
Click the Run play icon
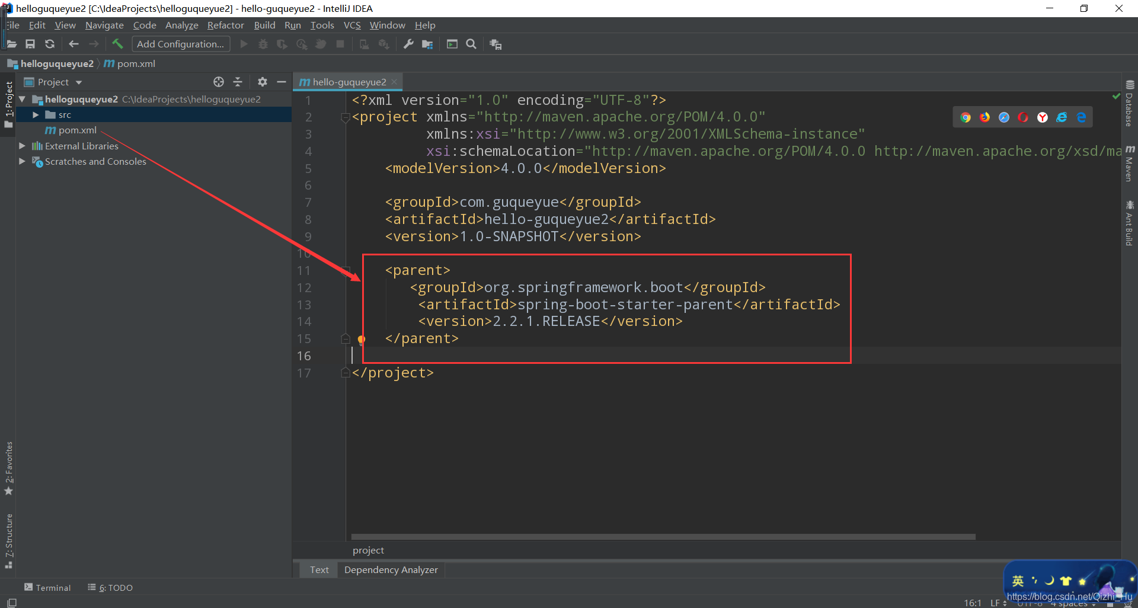[244, 44]
